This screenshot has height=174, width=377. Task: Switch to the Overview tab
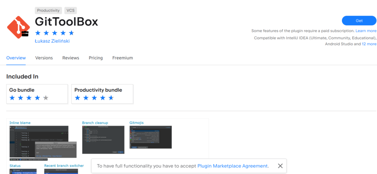[16, 58]
